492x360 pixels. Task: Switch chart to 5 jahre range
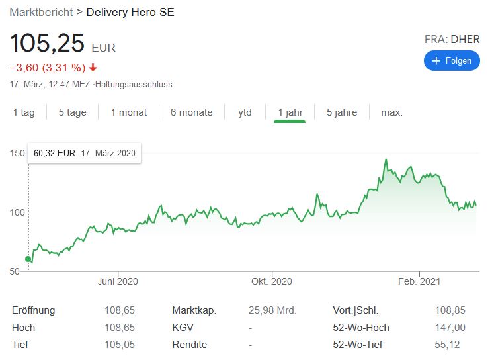tap(342, 112)
